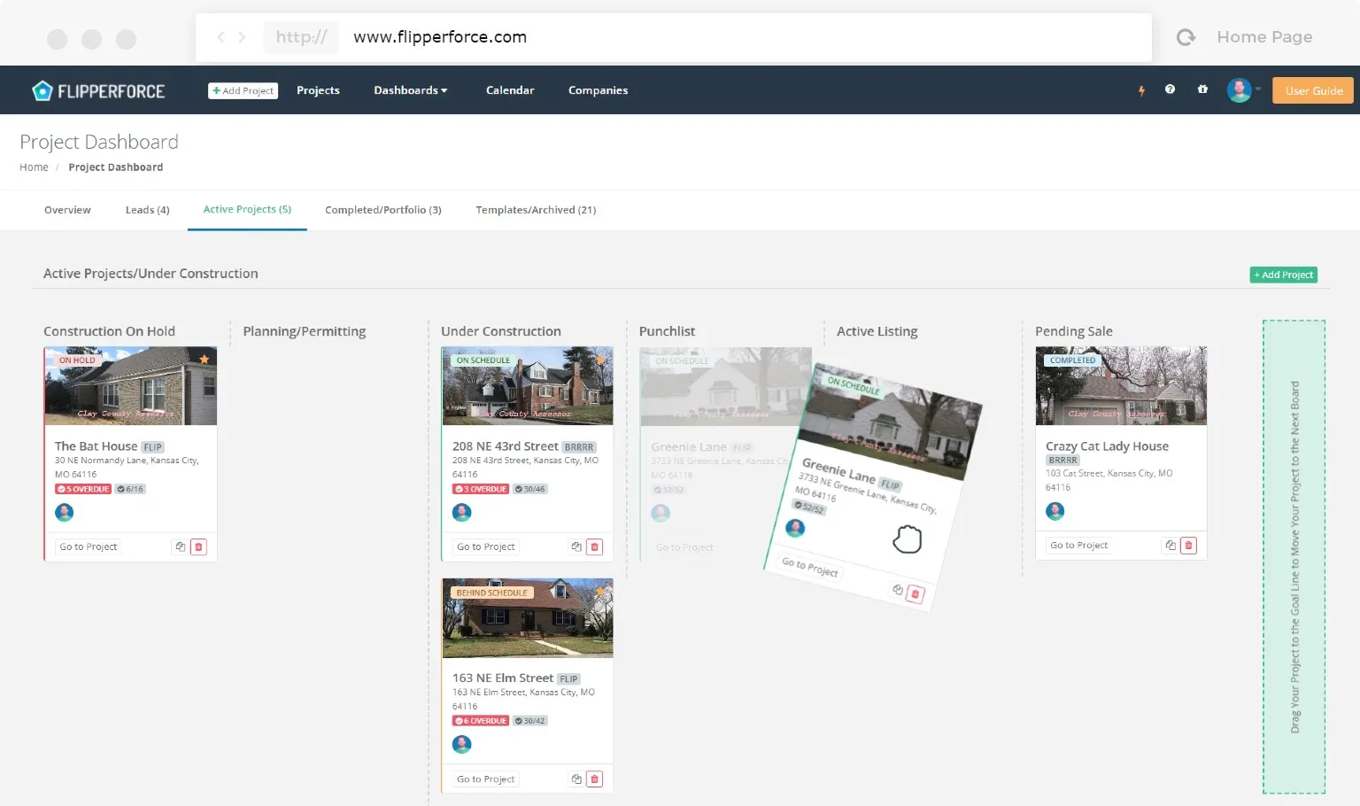Open help via the question mark icon
Screen dimensions: 1360x806
[x=1170, y=89]
